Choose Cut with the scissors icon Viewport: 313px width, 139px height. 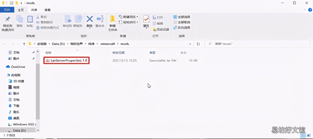pos(42,17)
